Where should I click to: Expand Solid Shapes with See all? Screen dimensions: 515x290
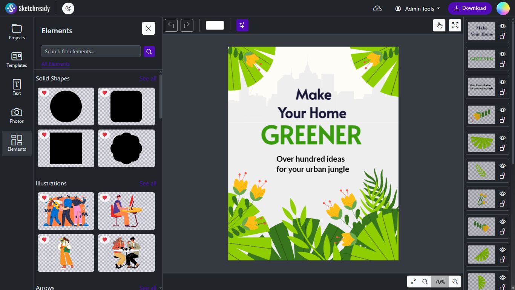point(148,79)
